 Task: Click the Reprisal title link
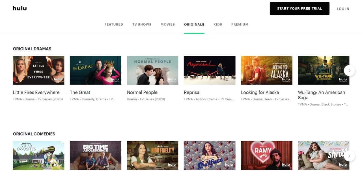192,93
